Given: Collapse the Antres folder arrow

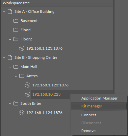Looking at the screenshot, I should tap(16, 76).
